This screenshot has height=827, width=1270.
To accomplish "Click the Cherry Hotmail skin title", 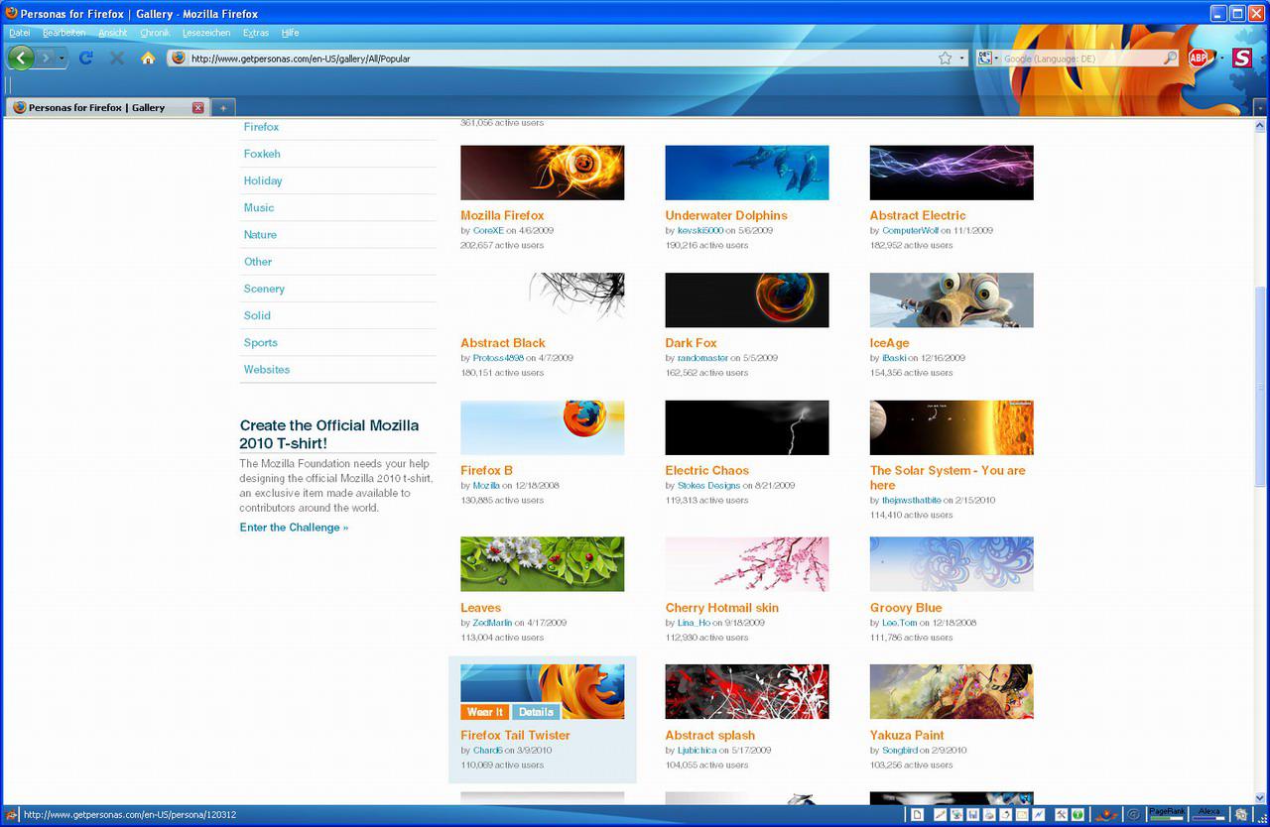I will tap(722, 608).
